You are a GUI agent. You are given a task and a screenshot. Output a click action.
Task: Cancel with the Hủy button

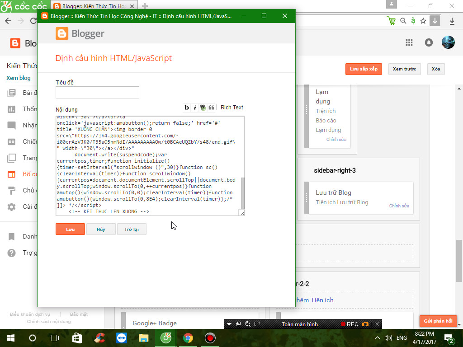tap(101, 229)
